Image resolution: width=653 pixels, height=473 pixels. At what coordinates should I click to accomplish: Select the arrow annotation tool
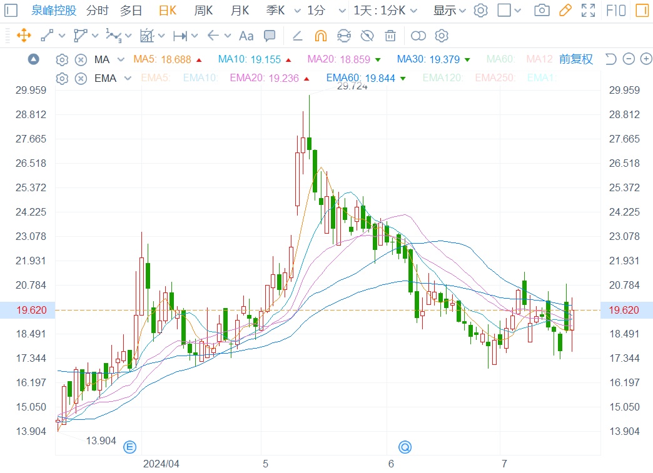pos(213,36)
